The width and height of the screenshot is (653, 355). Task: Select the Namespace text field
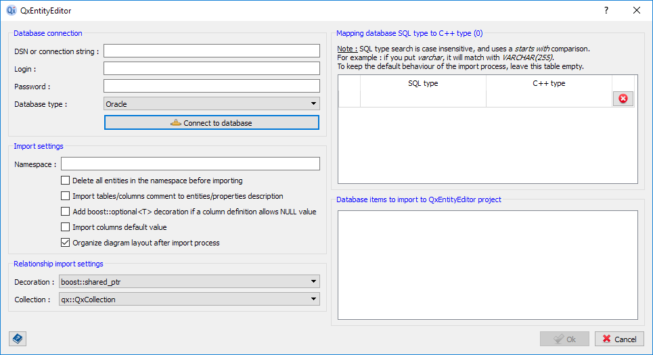[190, 164]
